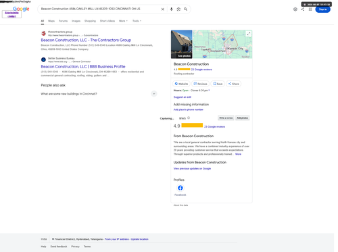The height and width of the screenshot is (252, 338).
Task: Click the Add photos button
Action: [243, 118]
